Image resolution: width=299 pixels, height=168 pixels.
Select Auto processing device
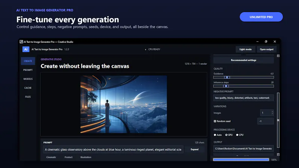pyautogui.click(x=215, y=135)
